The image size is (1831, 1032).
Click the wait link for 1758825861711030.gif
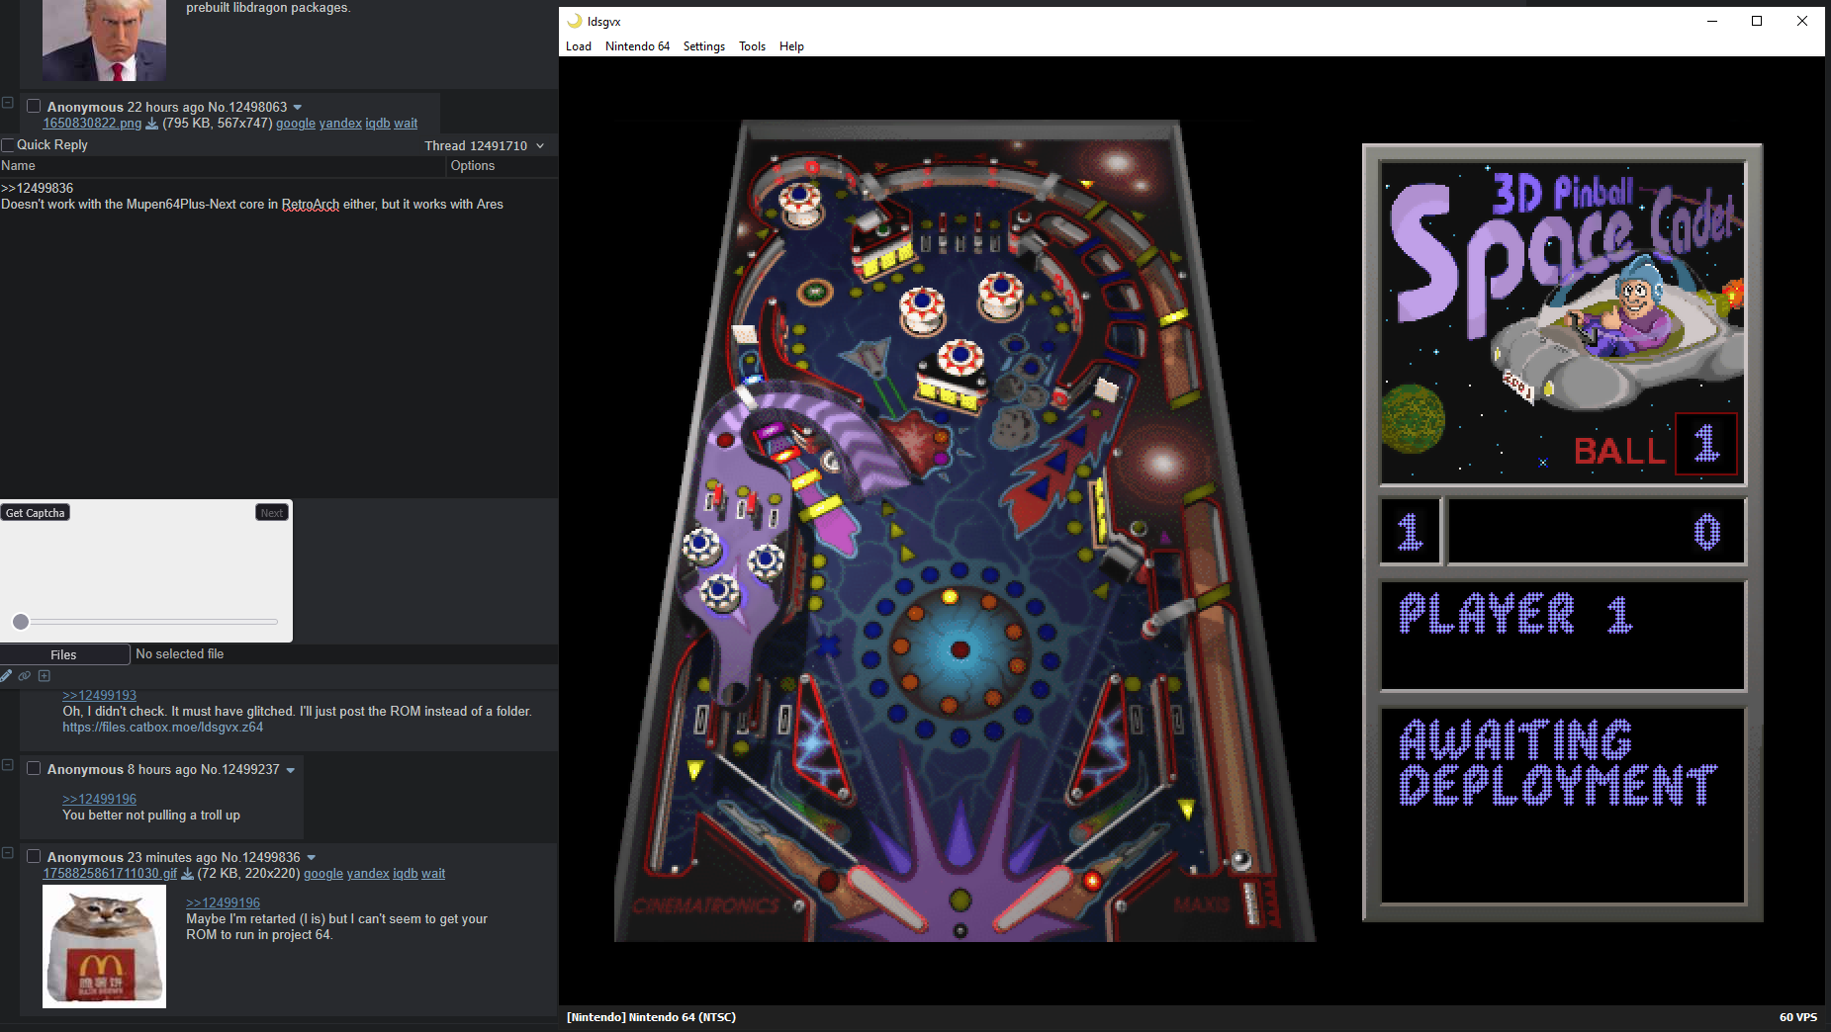click(x=433, y=874)
